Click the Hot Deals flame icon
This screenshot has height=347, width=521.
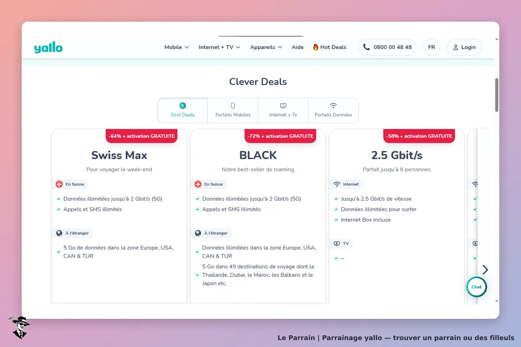pos(316,47)
